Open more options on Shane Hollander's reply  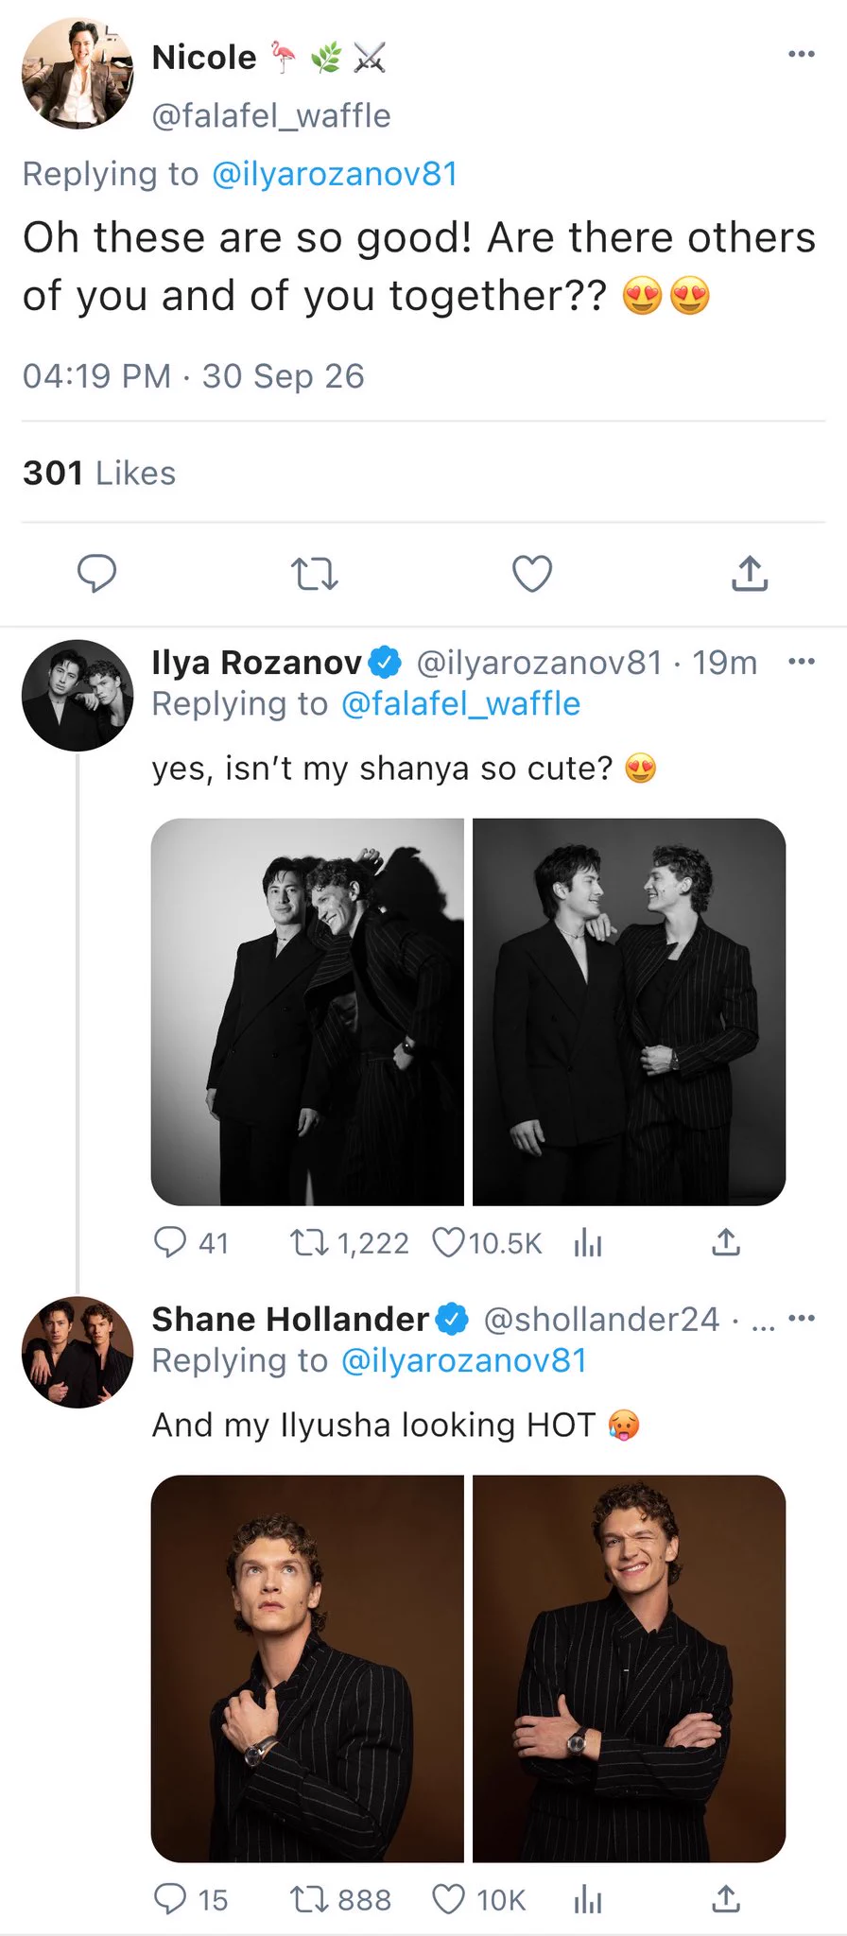pos(801,1318)
